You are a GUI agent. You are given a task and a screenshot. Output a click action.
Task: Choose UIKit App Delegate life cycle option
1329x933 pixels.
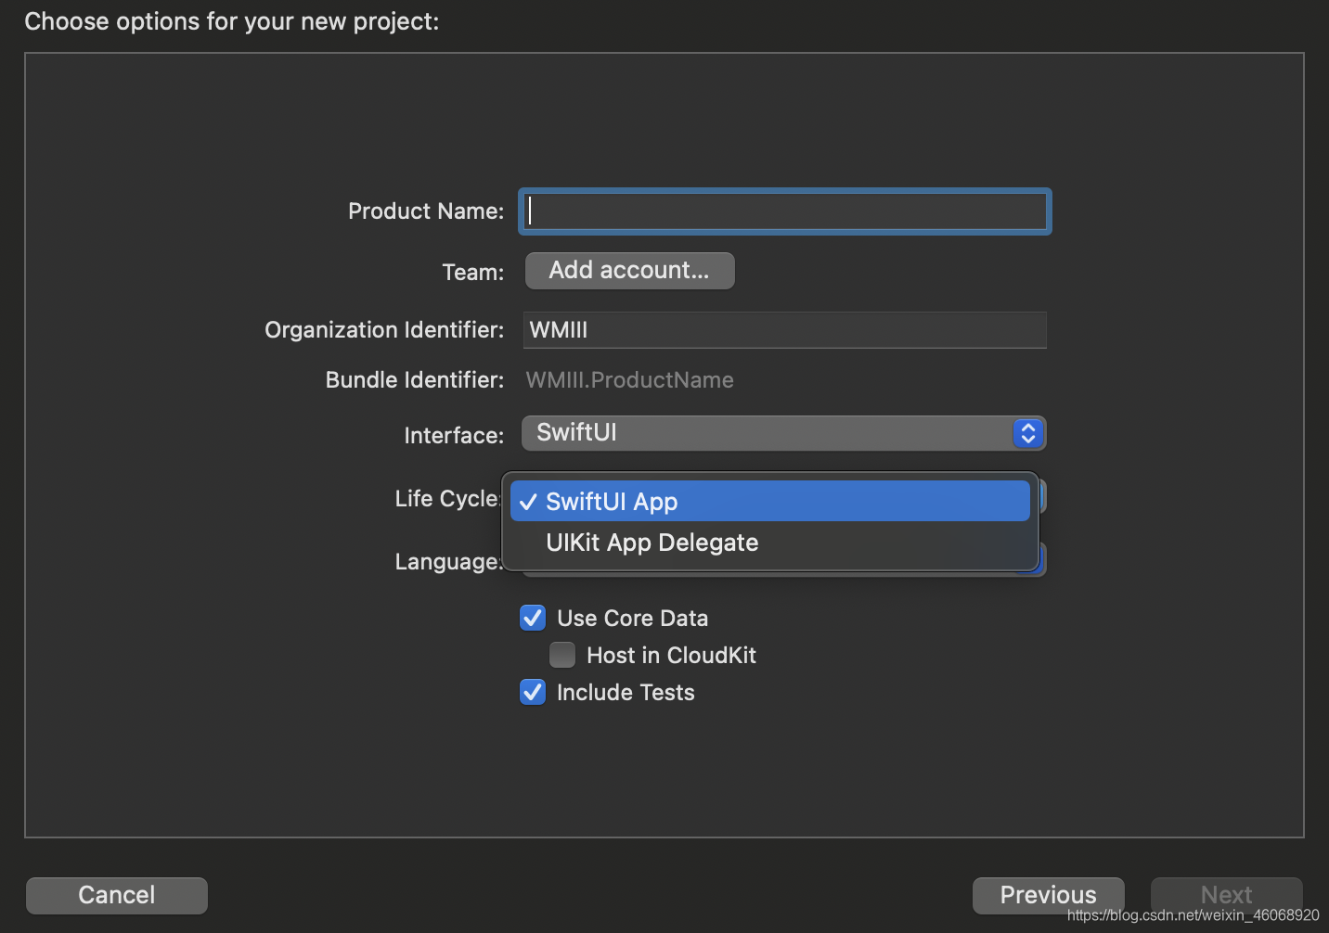point(769,543)
